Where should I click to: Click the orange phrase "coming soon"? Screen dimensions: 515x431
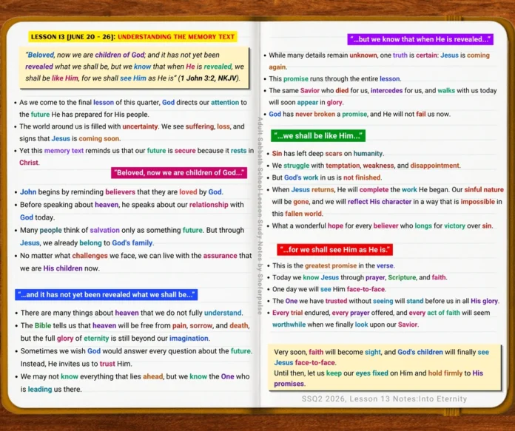(x=99, y=138)
